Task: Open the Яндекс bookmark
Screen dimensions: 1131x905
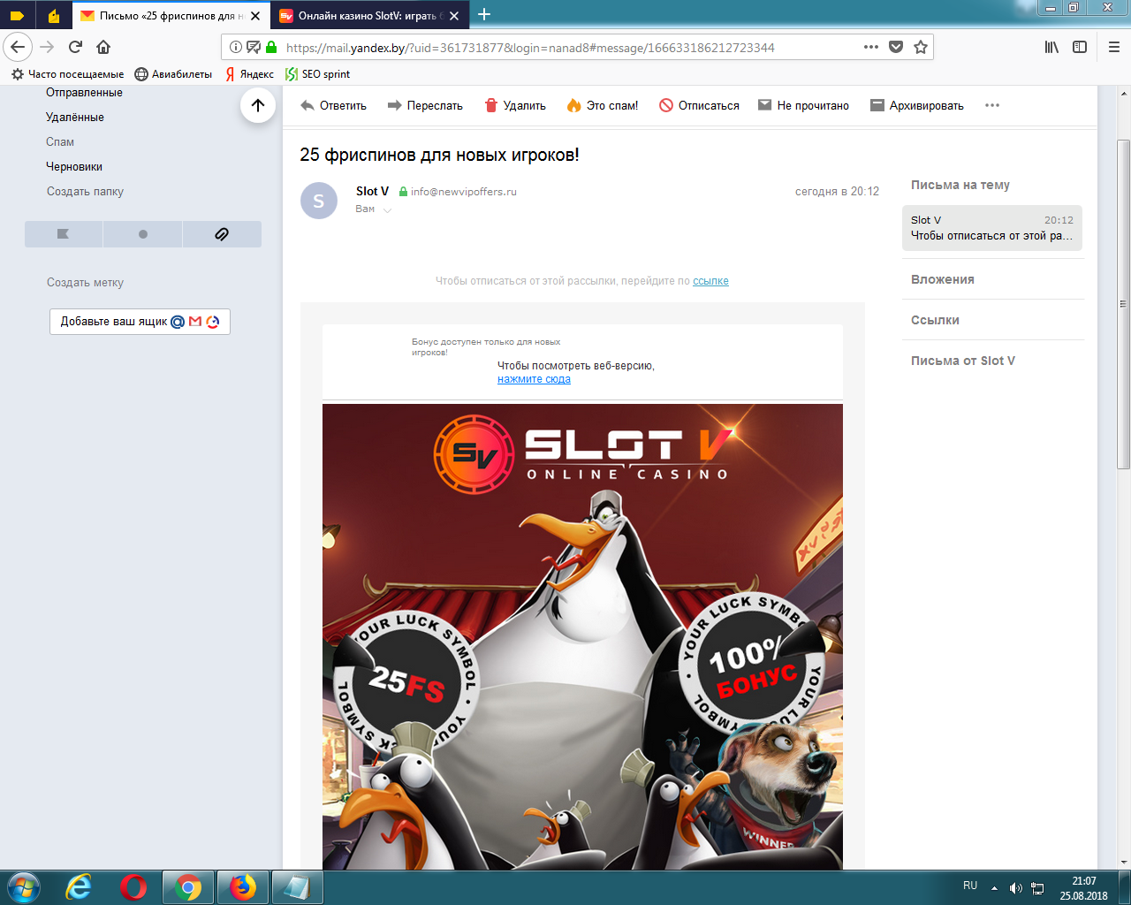Action: point(248,74)
